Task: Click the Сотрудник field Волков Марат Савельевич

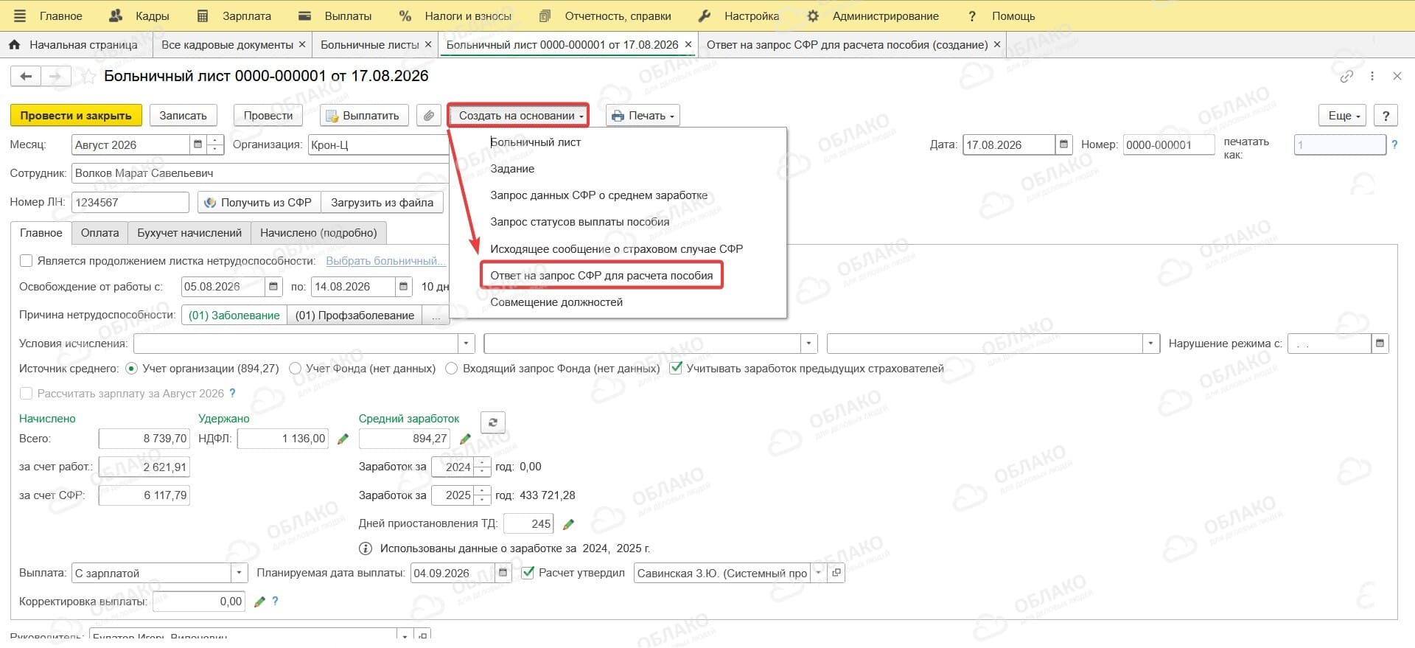Action: (x=259, y=173)
